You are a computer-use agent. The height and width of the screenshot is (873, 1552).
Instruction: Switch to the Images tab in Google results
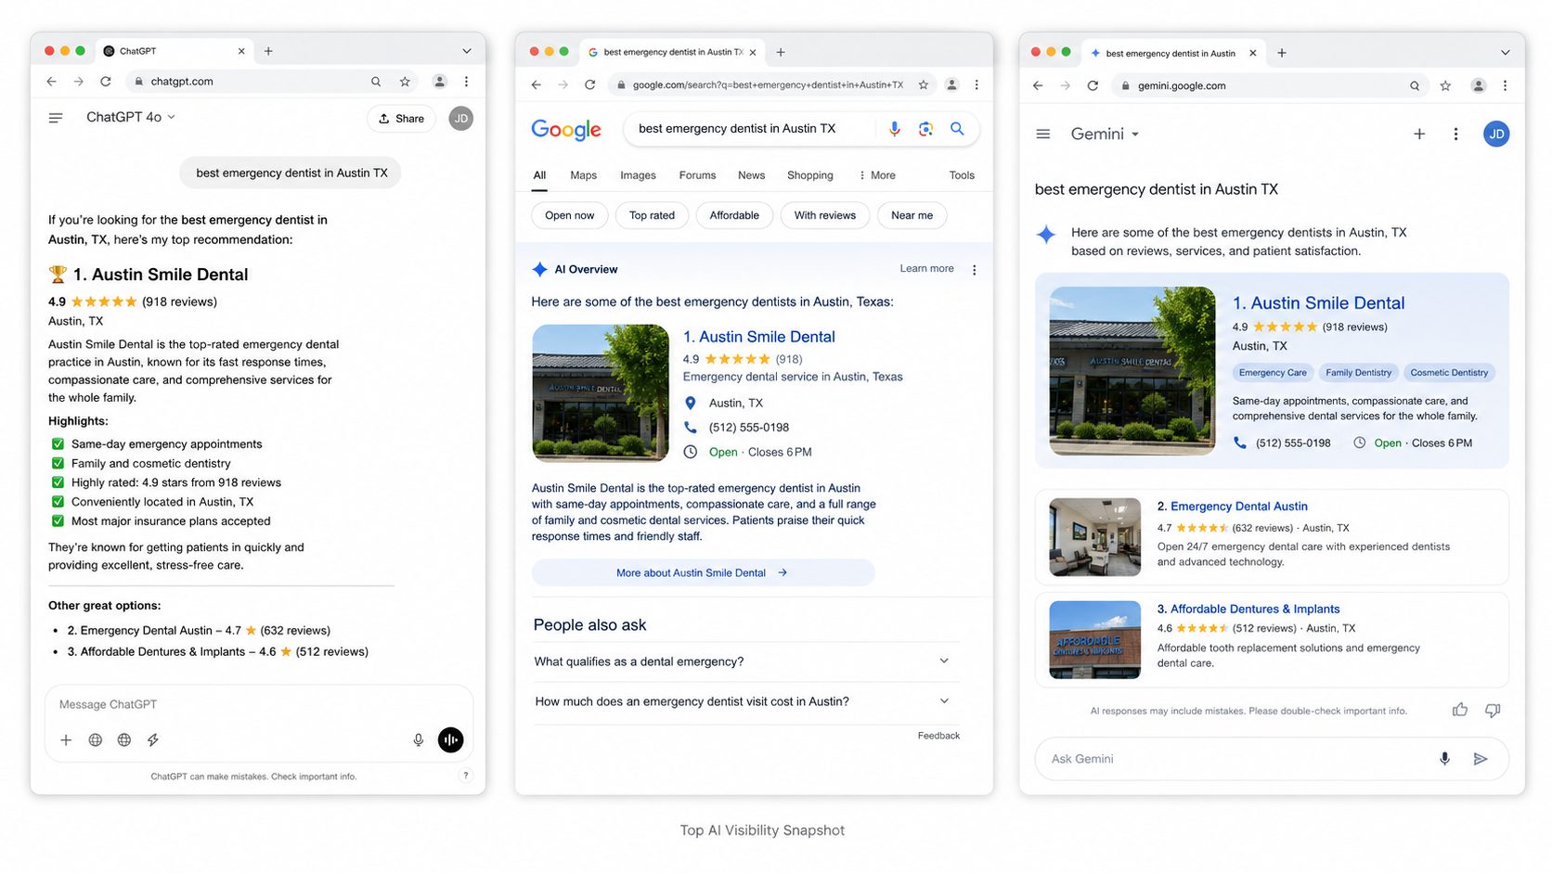638,175
